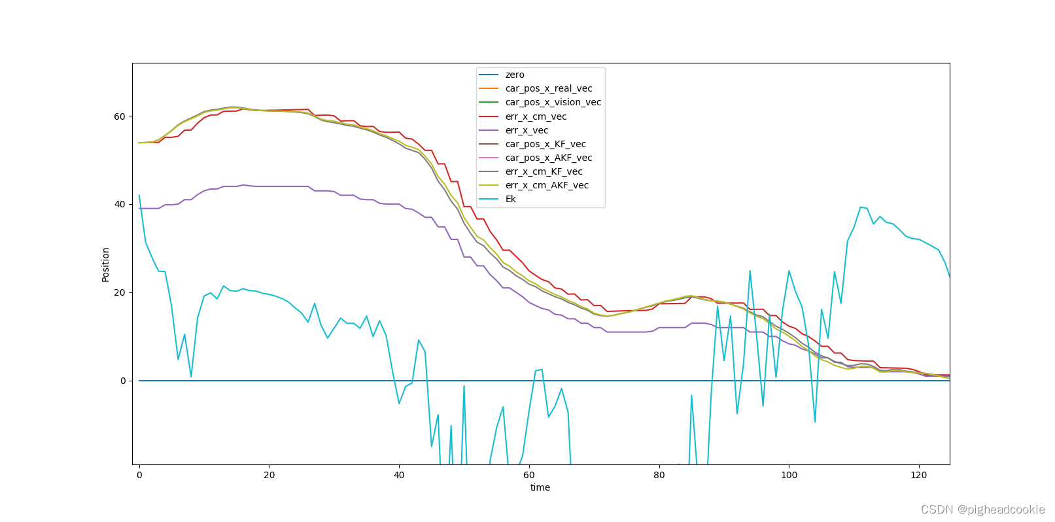Click the 'zero' legend label

(515, 75)
